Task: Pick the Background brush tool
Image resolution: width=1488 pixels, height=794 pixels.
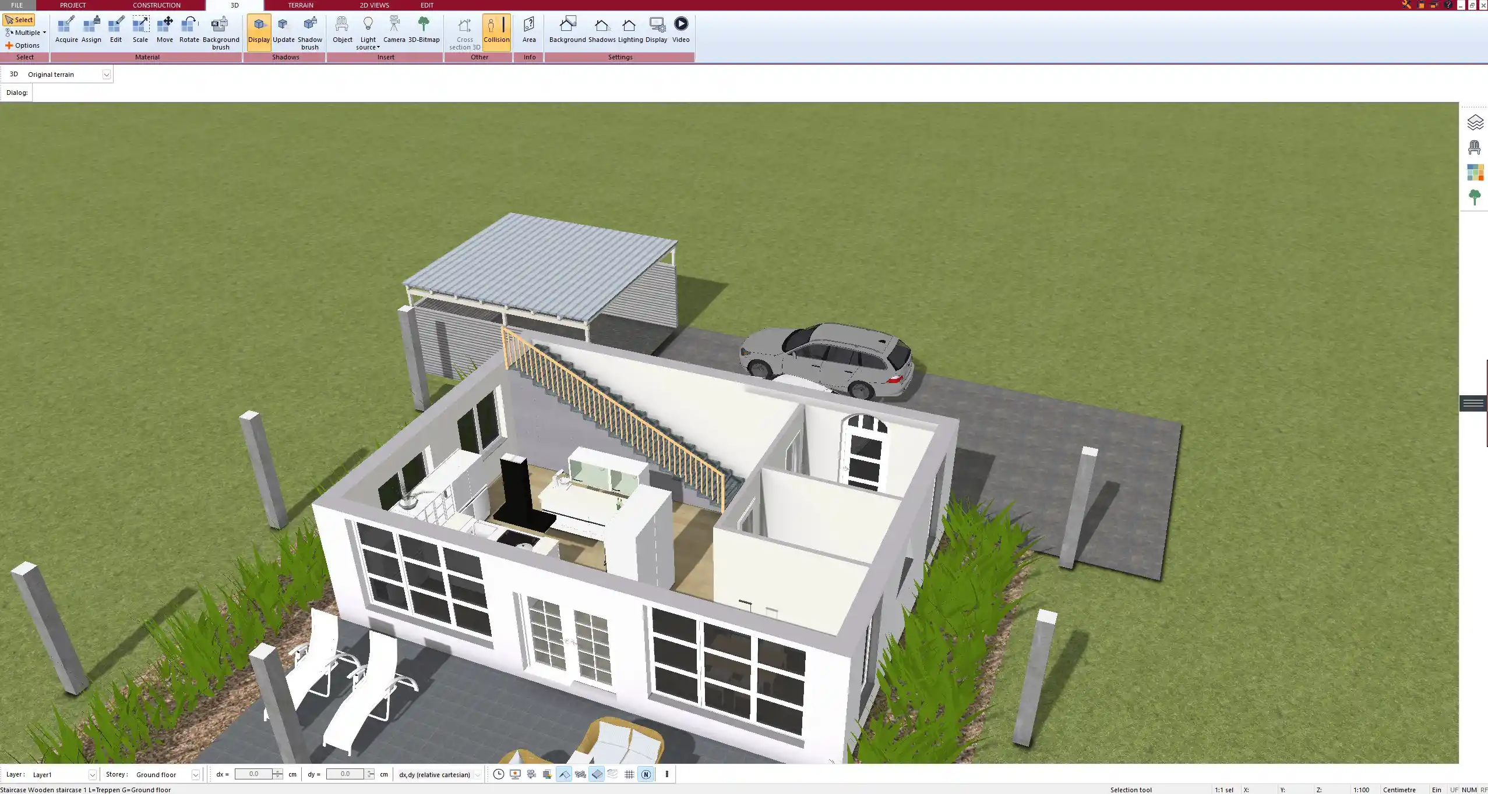Action: point(221,33)
